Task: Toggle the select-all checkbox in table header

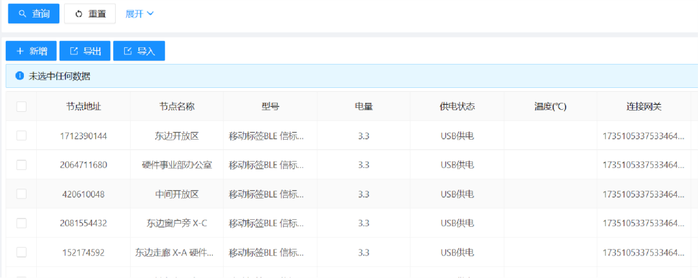Action: coord(21,107)
